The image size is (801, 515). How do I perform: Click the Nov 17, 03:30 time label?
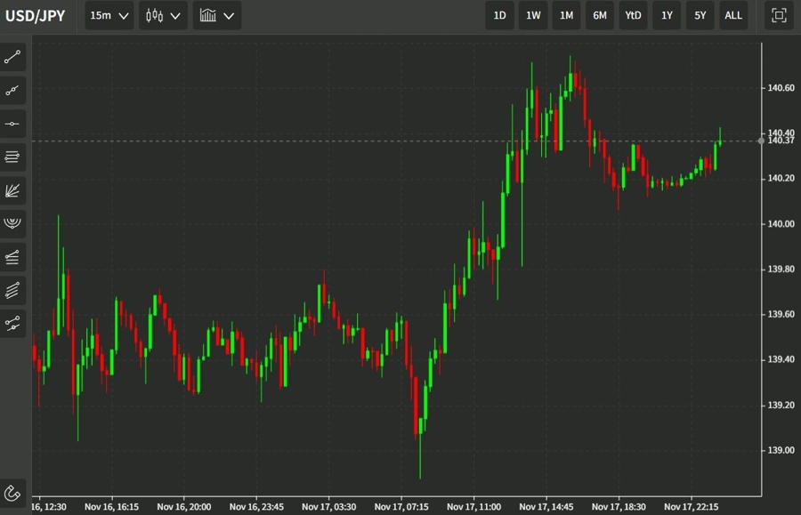[x=328, y=507]
